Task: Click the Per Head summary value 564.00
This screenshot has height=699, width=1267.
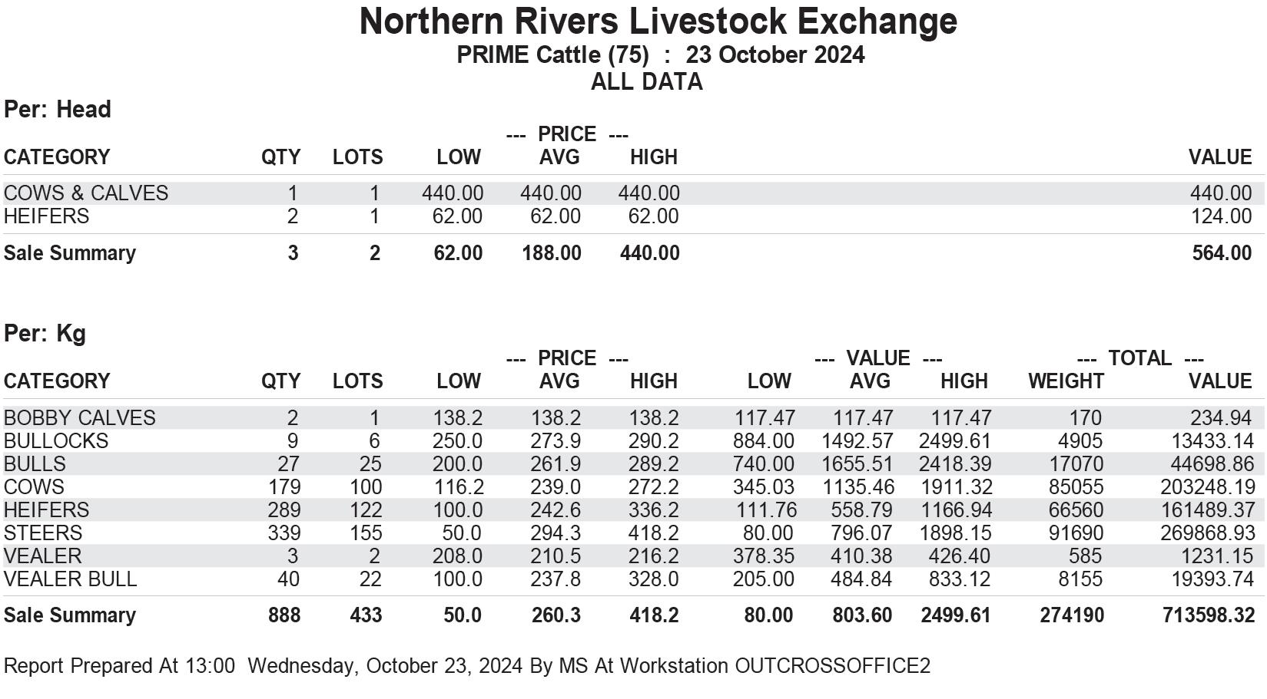Action: pos(1222,253)
